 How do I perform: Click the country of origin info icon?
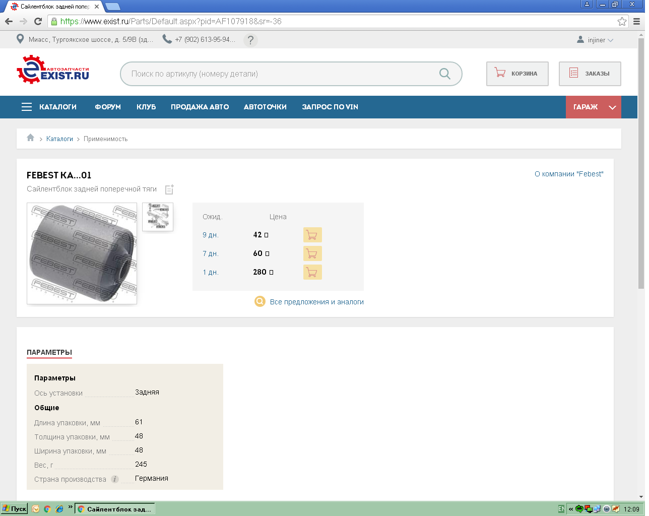(x=115, y=479)
